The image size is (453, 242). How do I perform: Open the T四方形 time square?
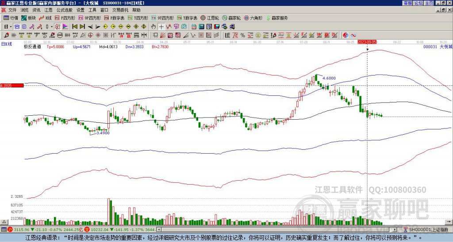(138, 18)
